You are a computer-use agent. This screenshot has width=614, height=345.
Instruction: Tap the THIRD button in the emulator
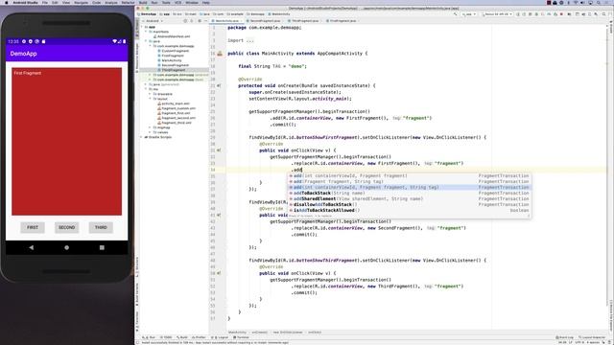(101, 227)
